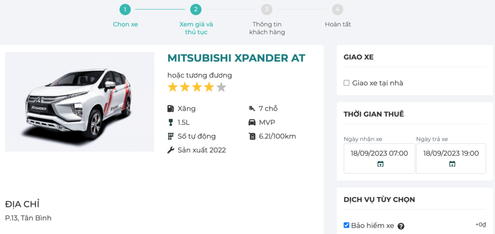
Task: Click the Mitsubishi Xpander AT title
Action: (x=236, y=58)
